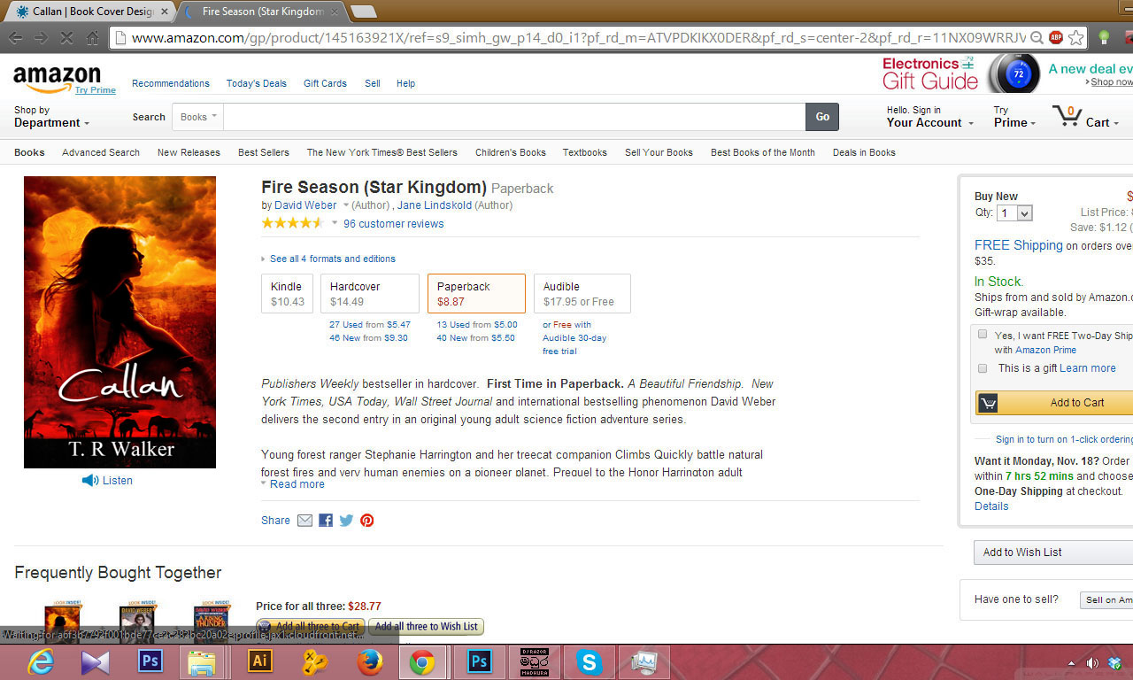The height and width of the screenshot is (680, 1133).
Task: Click inside the Amazon search field
Action: [x=514, y=117]
